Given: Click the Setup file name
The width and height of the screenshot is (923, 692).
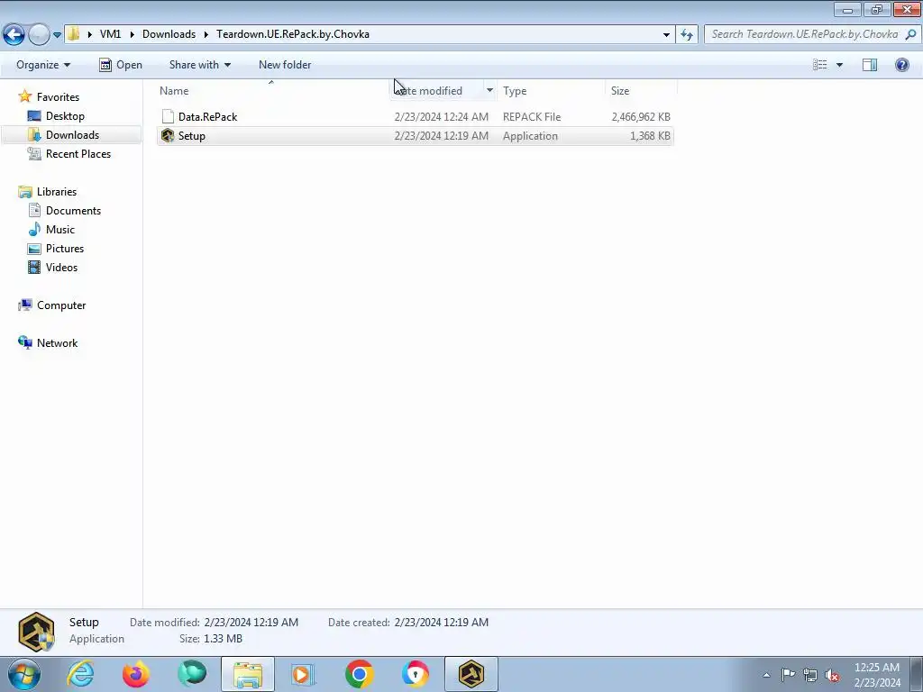Looking at the screenshot, I should pyautogui.click(x=192, y=136).
